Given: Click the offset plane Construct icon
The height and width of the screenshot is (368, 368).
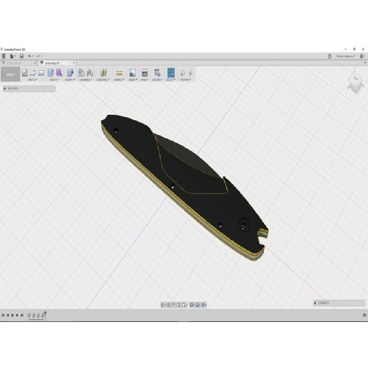Looking at the screenshot, I should (103, 73).
